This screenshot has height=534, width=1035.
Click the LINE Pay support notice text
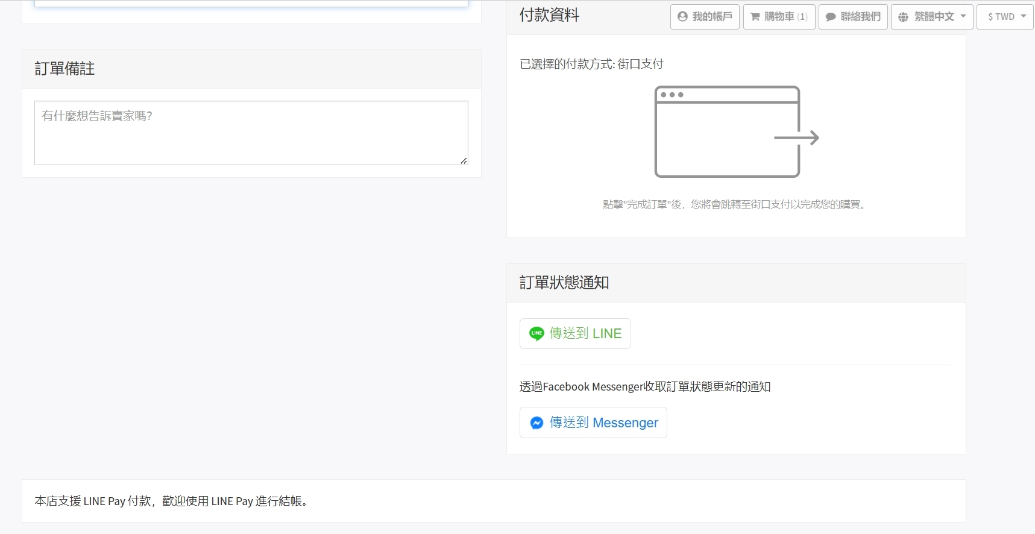(171, 501)
